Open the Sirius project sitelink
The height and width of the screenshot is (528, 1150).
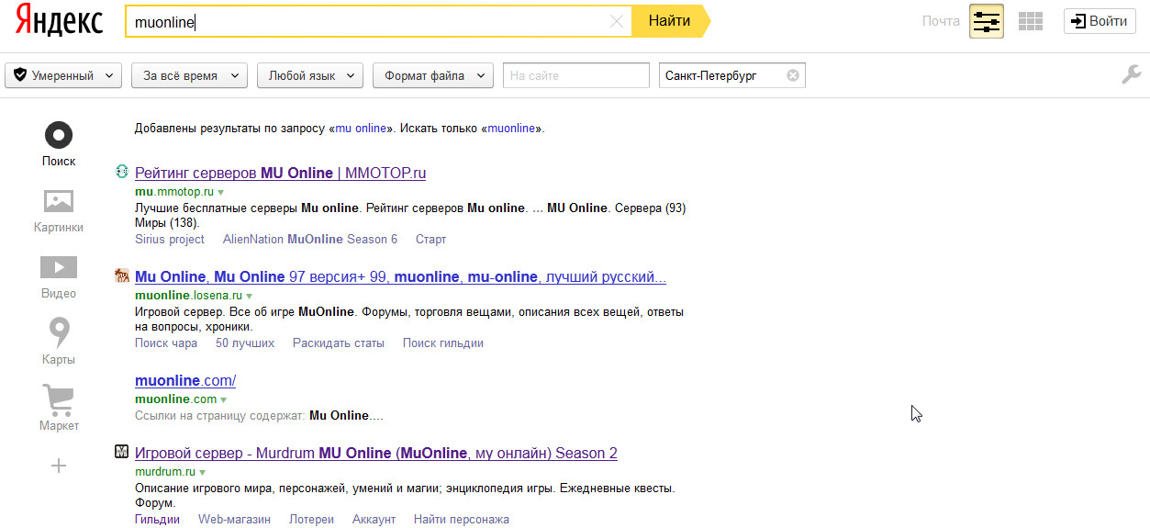pos(170,239)
